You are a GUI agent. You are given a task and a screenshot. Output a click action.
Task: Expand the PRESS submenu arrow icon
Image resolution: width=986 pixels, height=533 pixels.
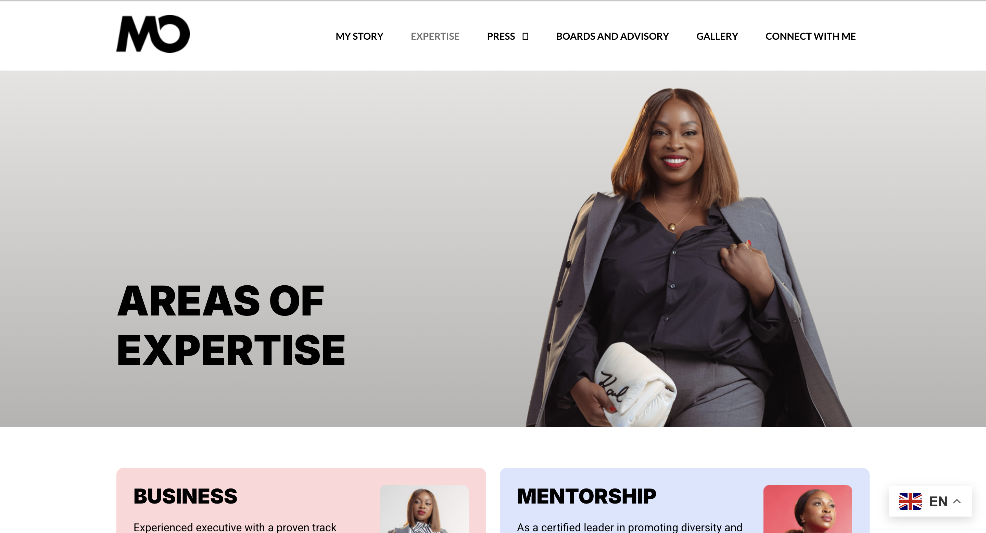[x=525, y=36]
